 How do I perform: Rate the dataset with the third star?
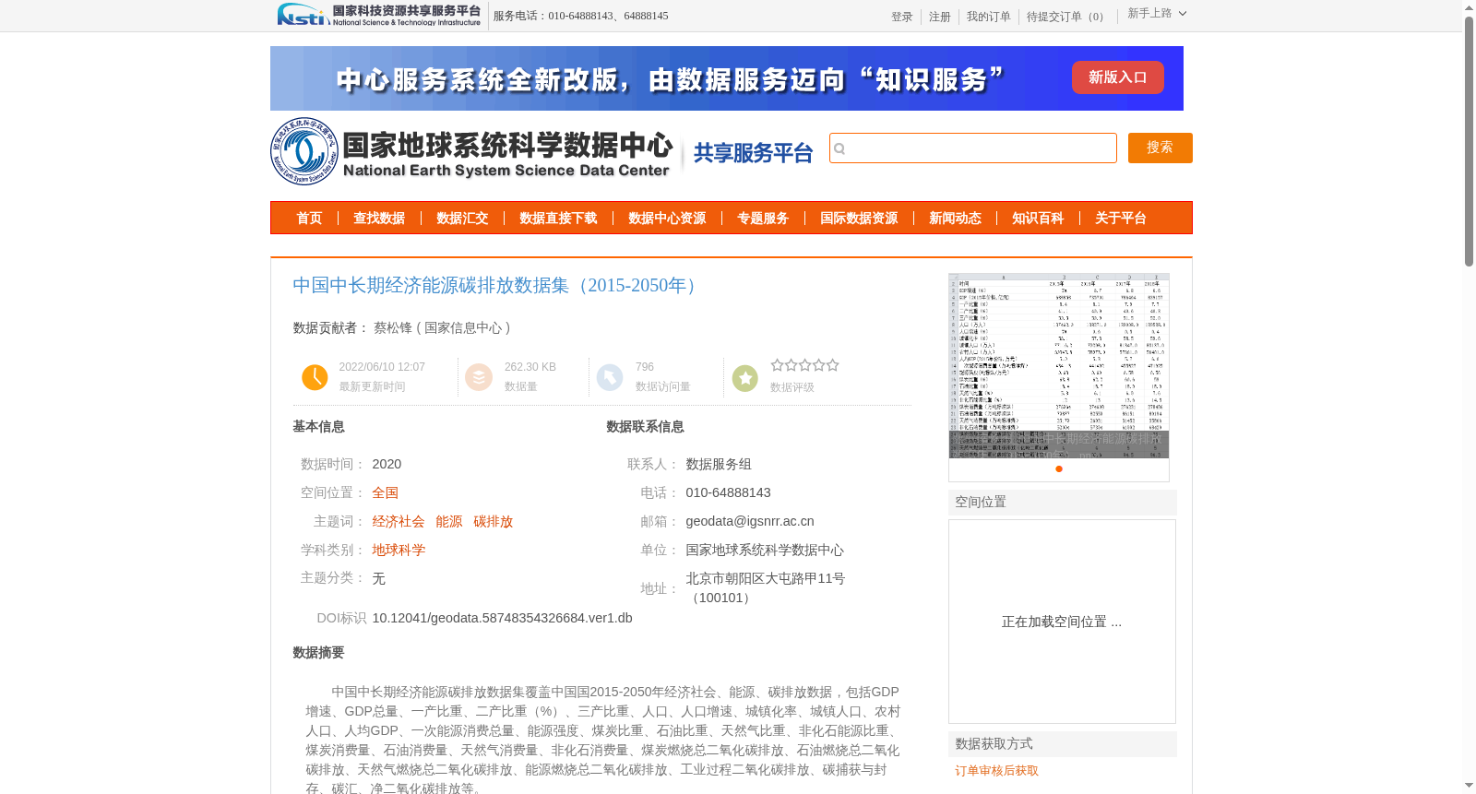804,365
